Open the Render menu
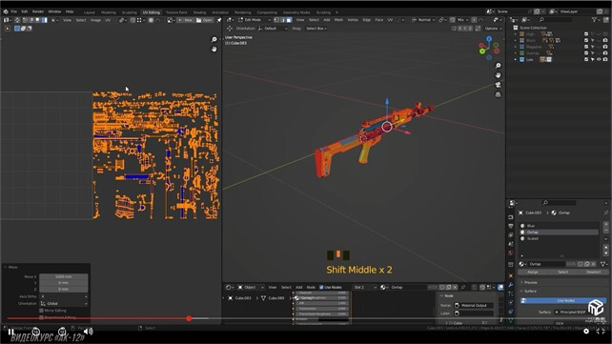612x344 pixels. click(x=38, y=11)
